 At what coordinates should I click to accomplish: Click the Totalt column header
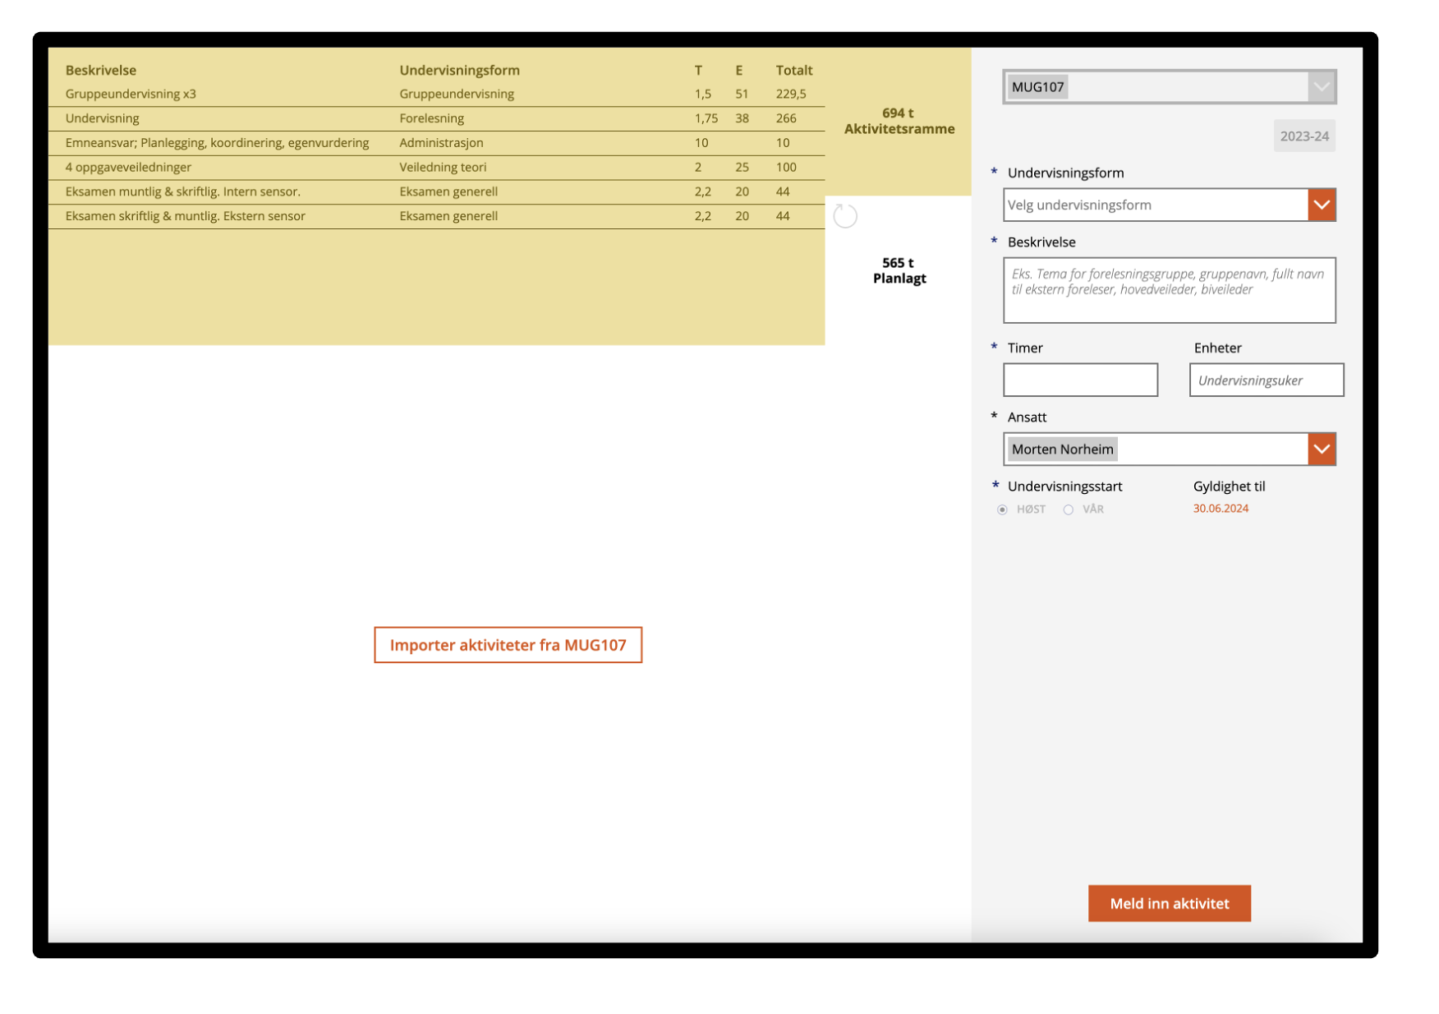click(793, 71)
